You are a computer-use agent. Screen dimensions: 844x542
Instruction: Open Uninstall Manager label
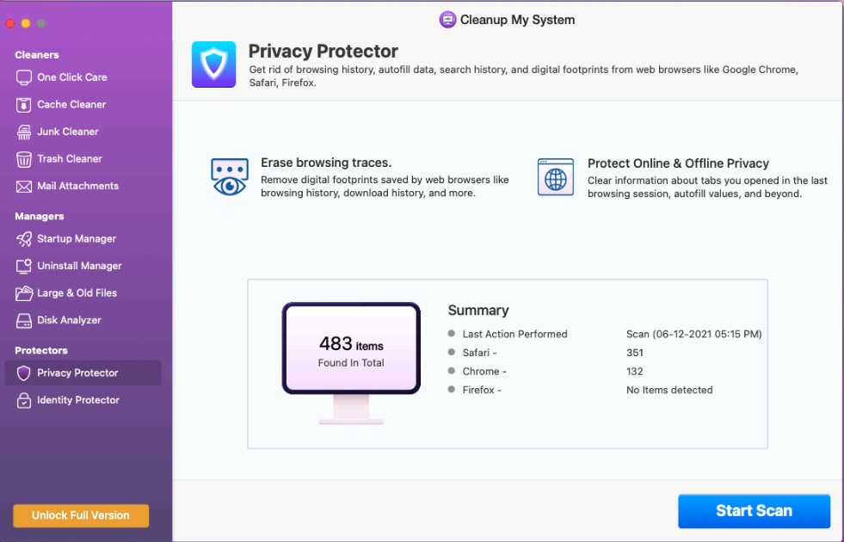click(x=80, y=266)
